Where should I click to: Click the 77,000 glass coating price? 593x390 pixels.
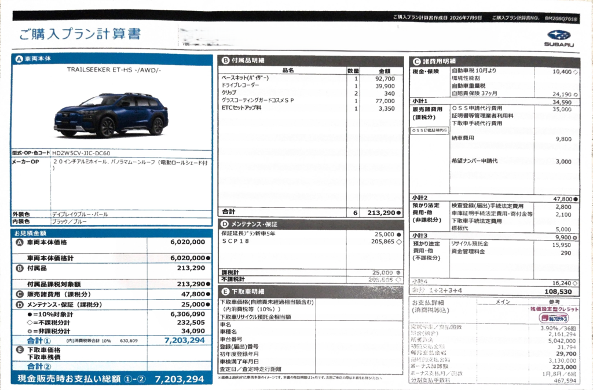tap(385, 101)
